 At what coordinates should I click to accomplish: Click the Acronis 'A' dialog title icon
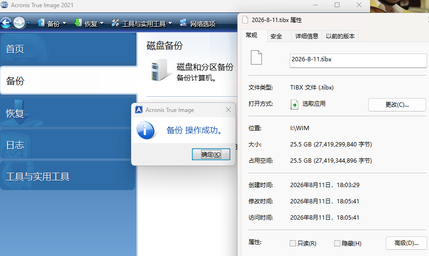tap(139, 110)
